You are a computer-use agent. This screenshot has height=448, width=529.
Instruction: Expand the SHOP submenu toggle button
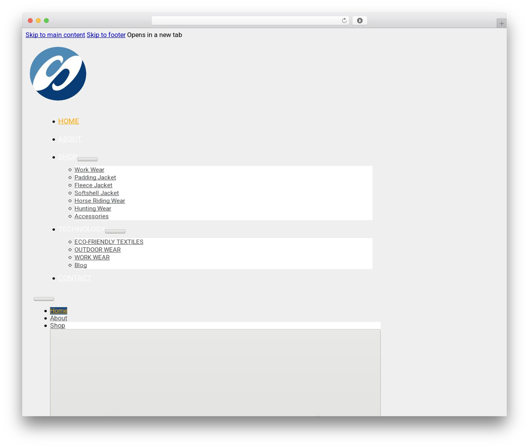tap(88, 159)
